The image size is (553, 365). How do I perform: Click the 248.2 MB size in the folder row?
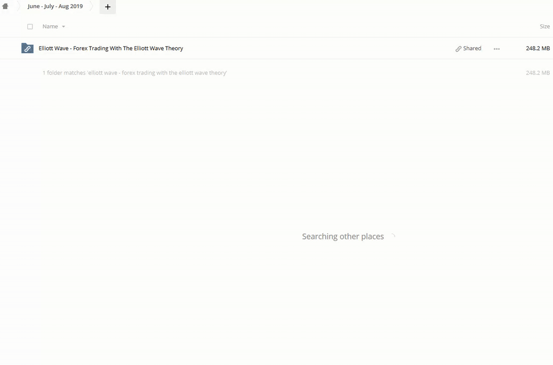(537, 48)
